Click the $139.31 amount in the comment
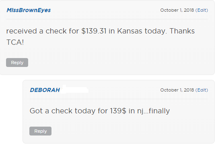The height and width of the screenshot is (148, 216). tap(94, 31)
